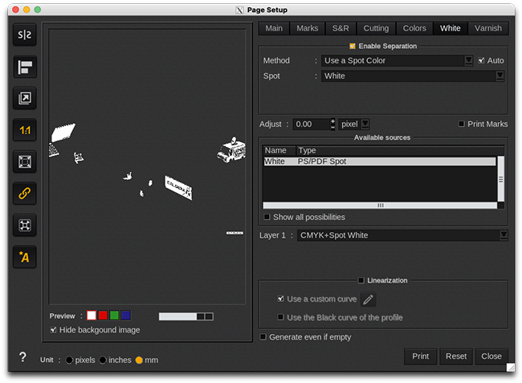The width and height of the screenshot is (522, 383).
Task: Click the *A annotation icon
Action: pyautogui.click(x=25, y=257)
